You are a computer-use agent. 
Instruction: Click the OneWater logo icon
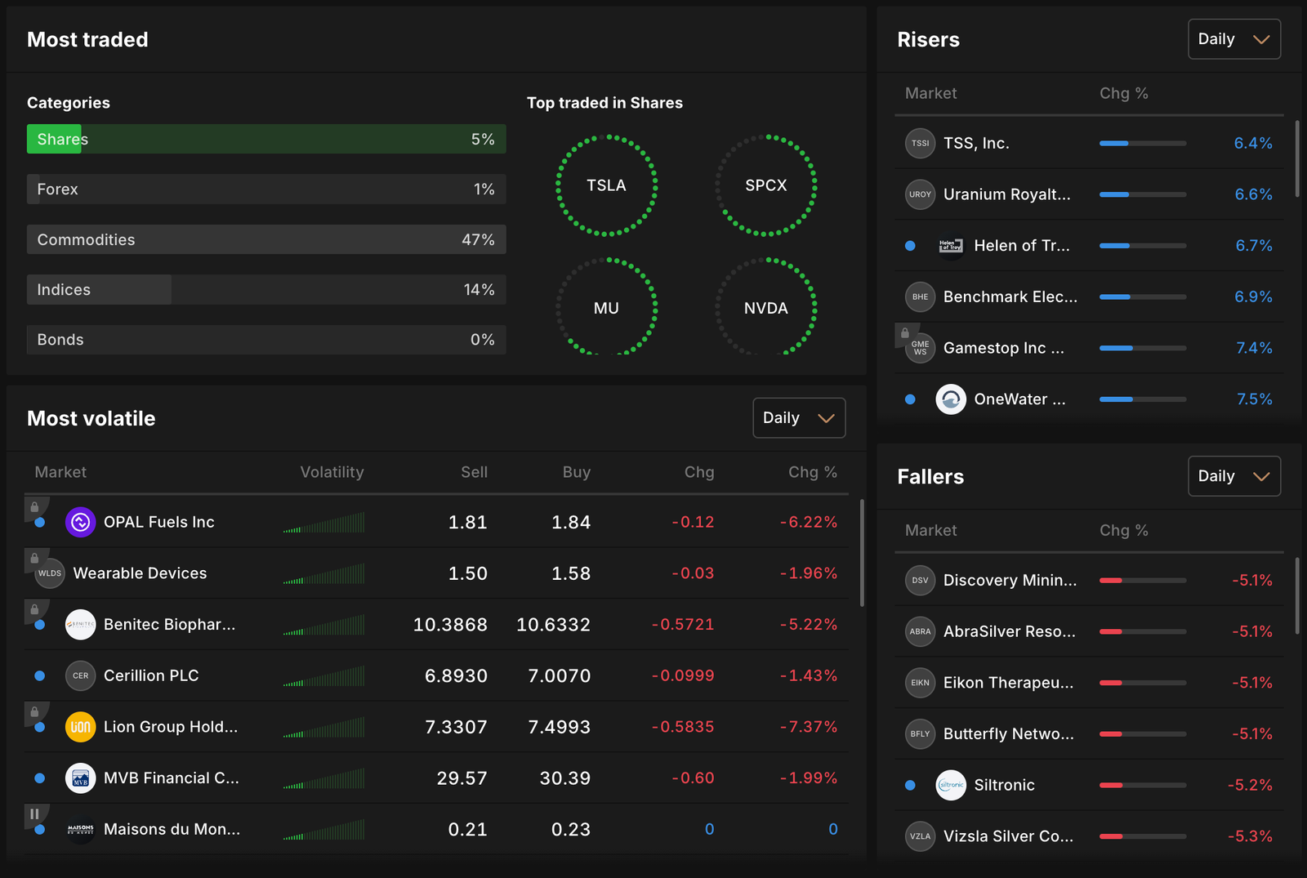tap(951, 399)
